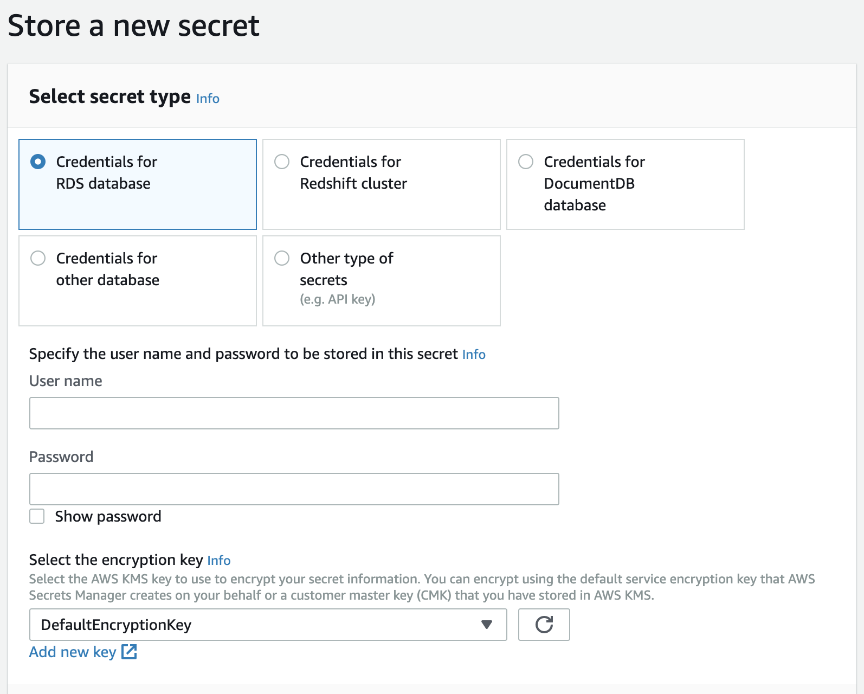This screenshot has width=864, height=694.
Task: Open Info link for encryption key
Action: [219, 561]
